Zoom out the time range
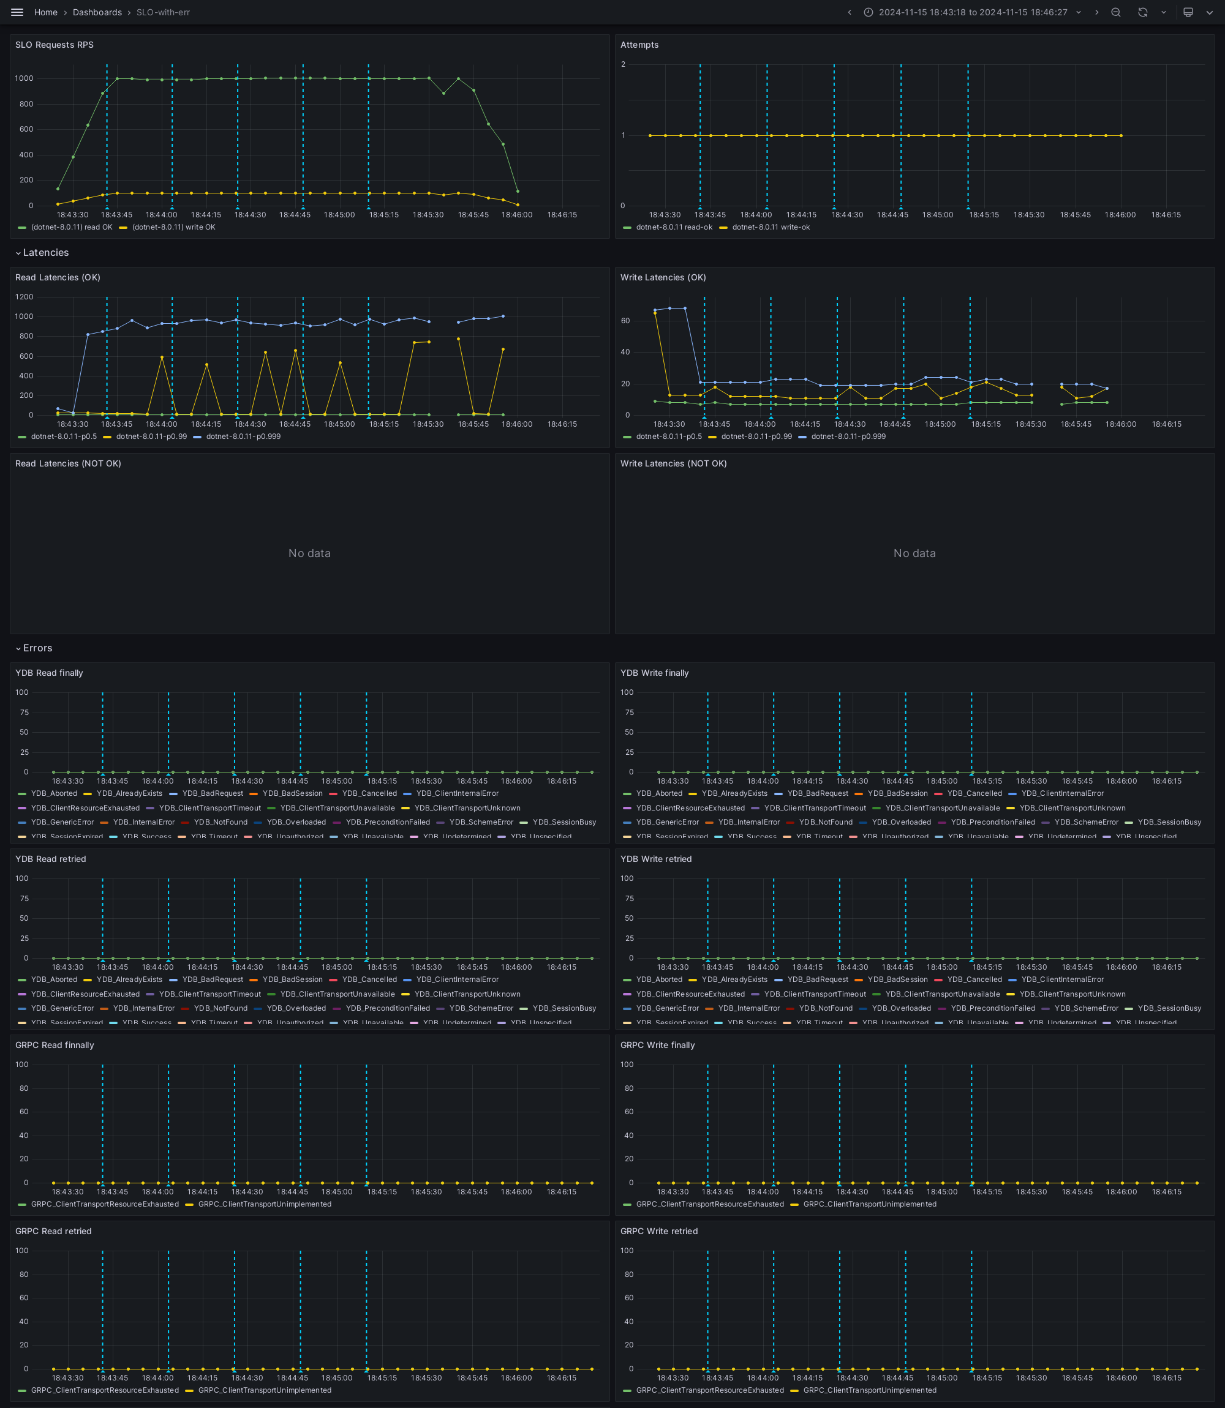 (1115, 12)
